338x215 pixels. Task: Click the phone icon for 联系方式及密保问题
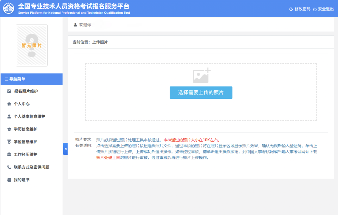[9, 167]
